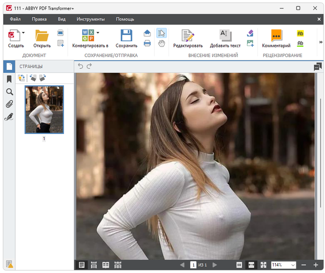The width and height of the screenshot is (325, 273).
Task: Expand the Создать dropdown arrow
Action: [23, 33]
